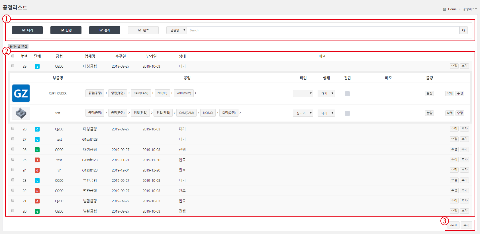
Task: Click the excel export button
Action: pyautogui.click(x=454, y=225)
